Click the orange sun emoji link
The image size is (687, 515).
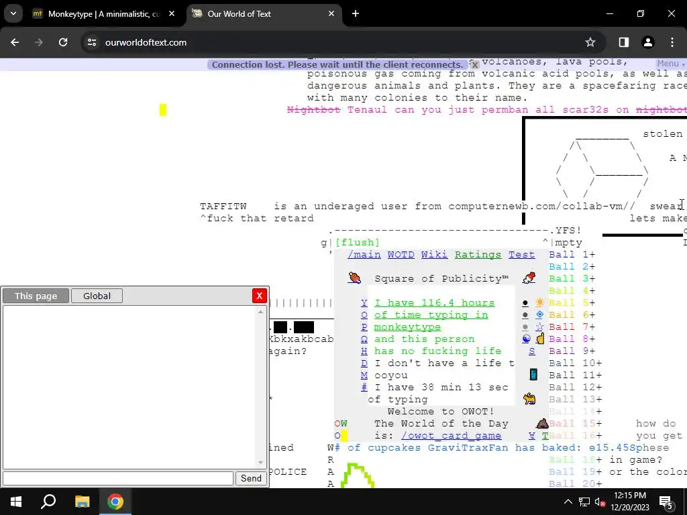(540, 302)
